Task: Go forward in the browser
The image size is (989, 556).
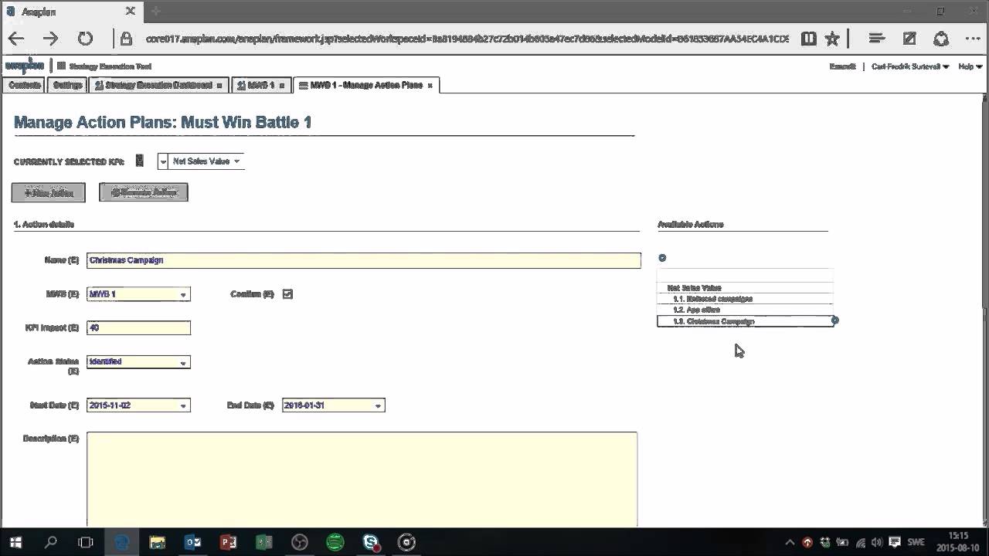Action: [x=50, y=39]
